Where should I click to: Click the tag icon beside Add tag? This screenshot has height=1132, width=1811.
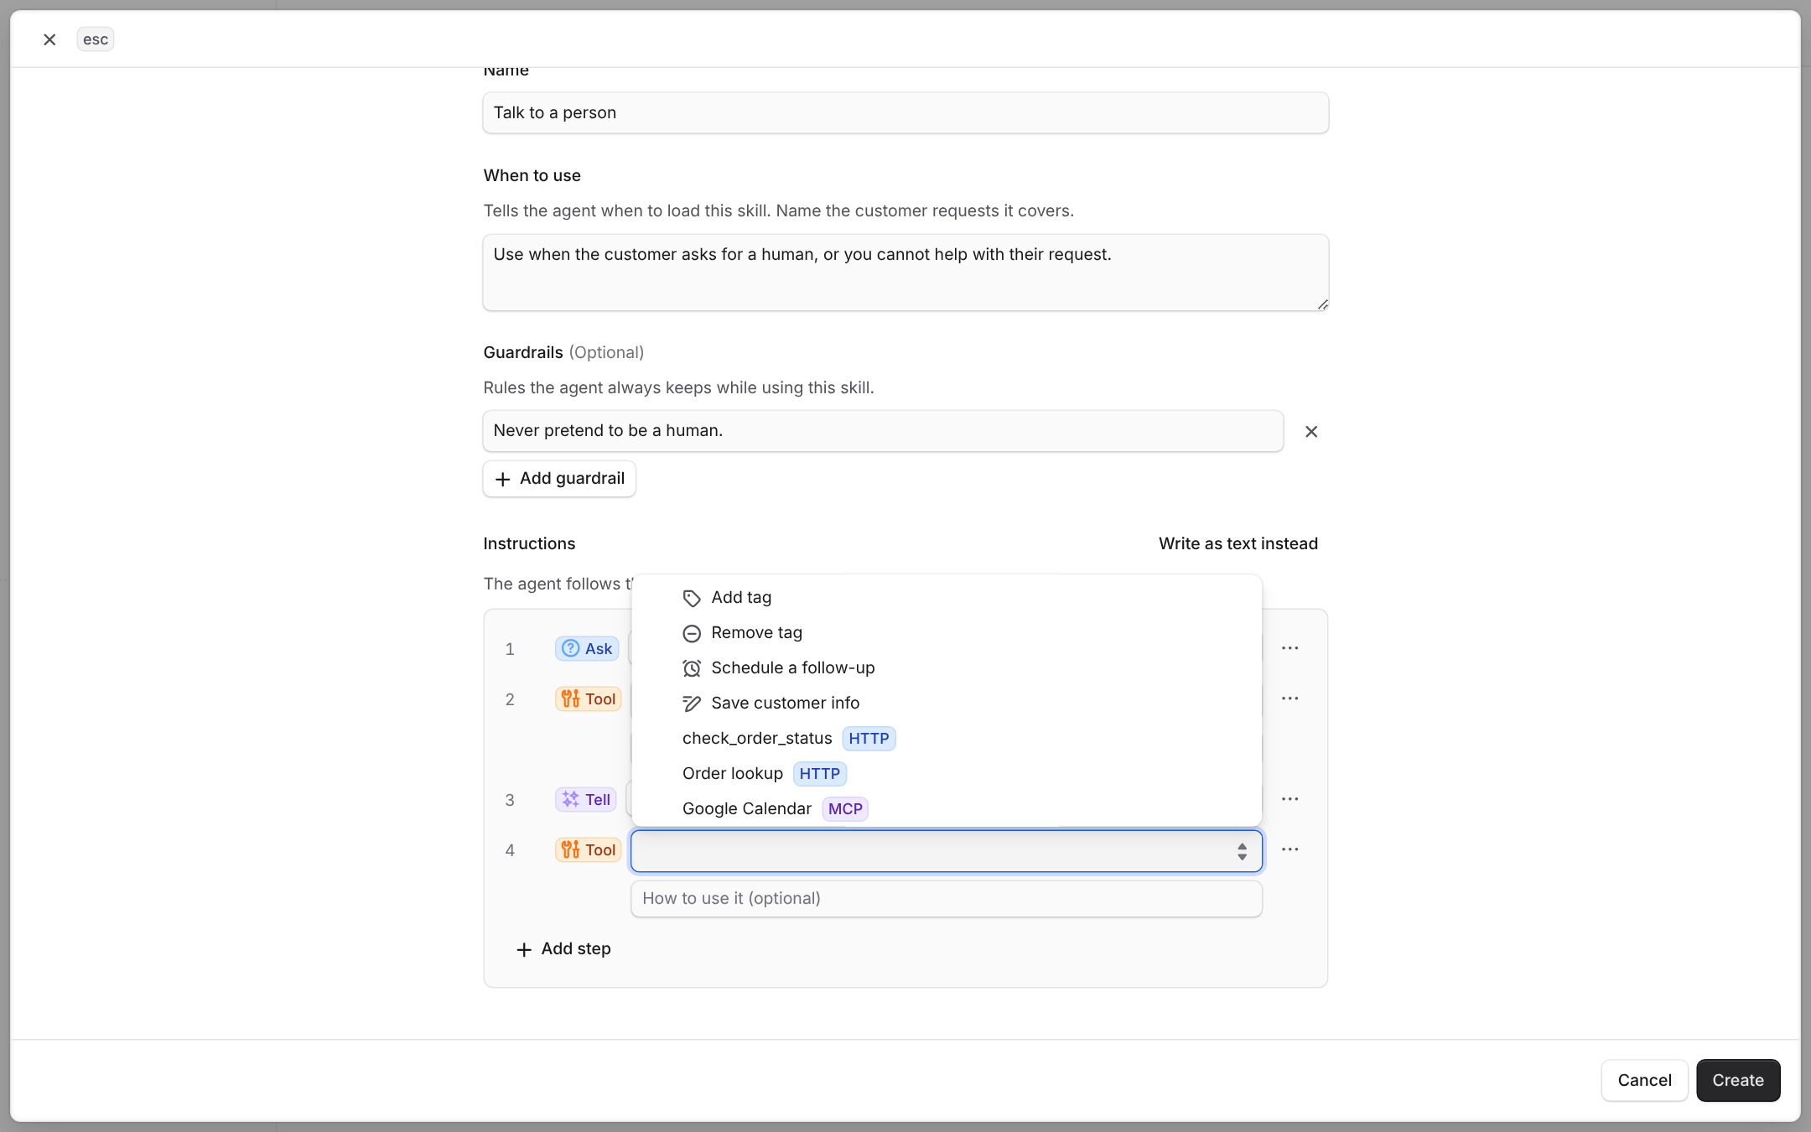[692, 599]
